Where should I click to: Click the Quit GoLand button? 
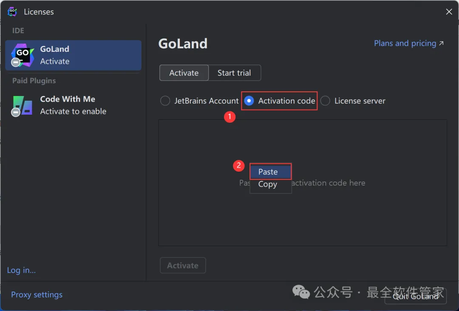click(415, 297)
